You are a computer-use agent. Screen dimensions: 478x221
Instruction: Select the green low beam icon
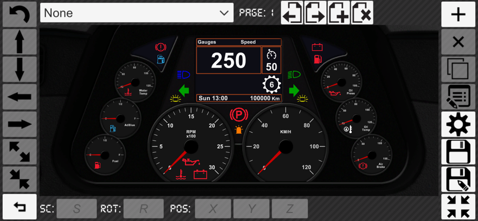(294, 74)
